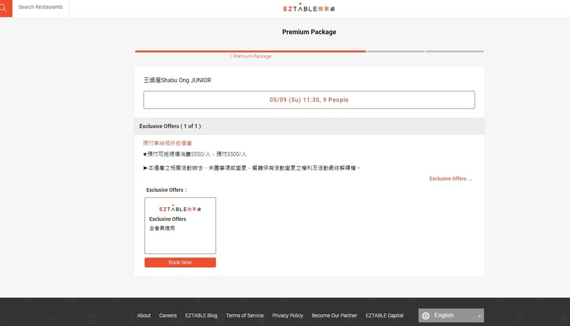
Task: Click the Premium Package page heading
Action: (309, 32)
